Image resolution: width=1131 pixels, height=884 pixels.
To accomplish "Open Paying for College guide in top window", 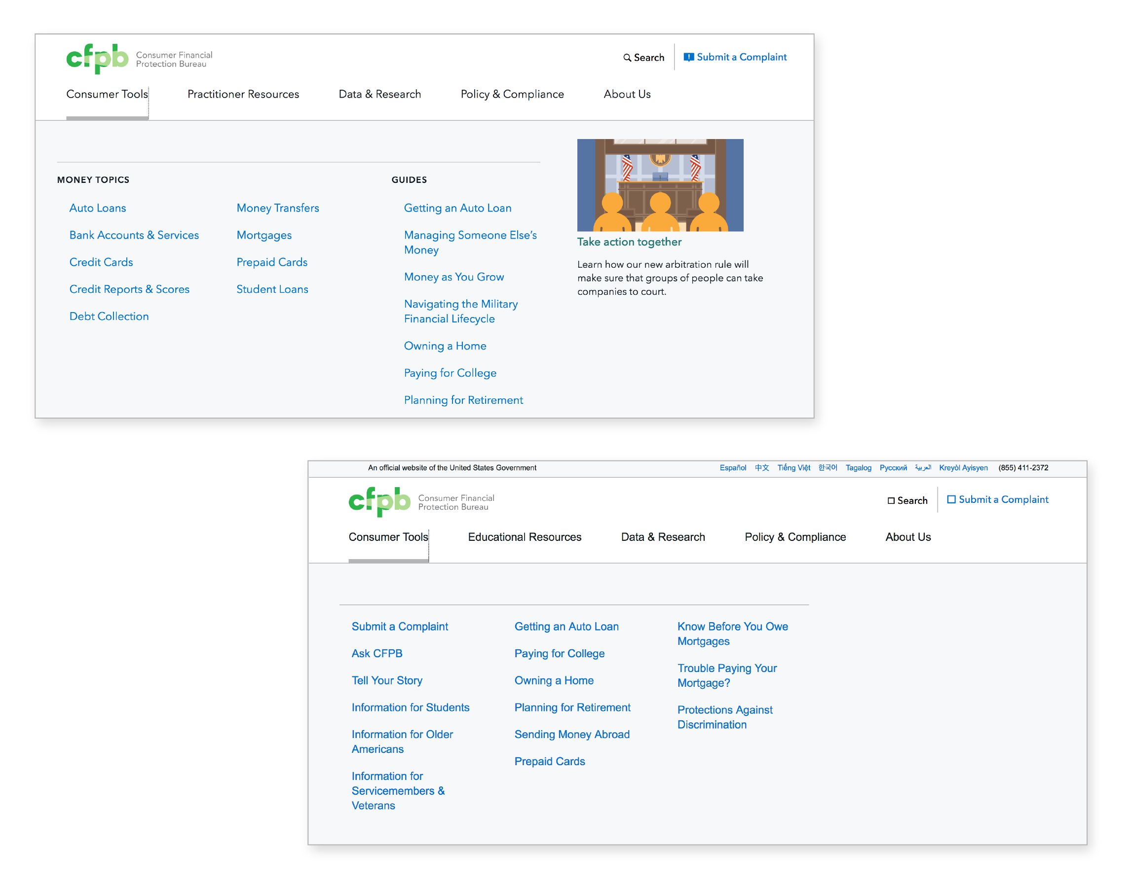I will pyautogui.click(x=450, y=373).
